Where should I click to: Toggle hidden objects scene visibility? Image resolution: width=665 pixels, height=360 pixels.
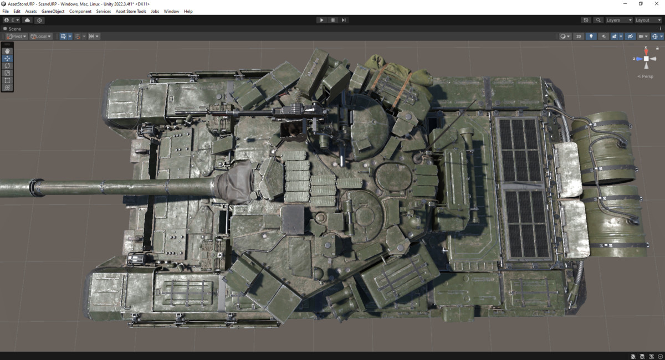coord(629,37)
